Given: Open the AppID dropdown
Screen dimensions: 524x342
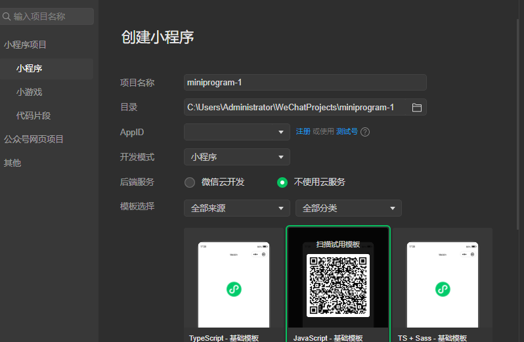Looking at the screenshot, I should [237, 132].
